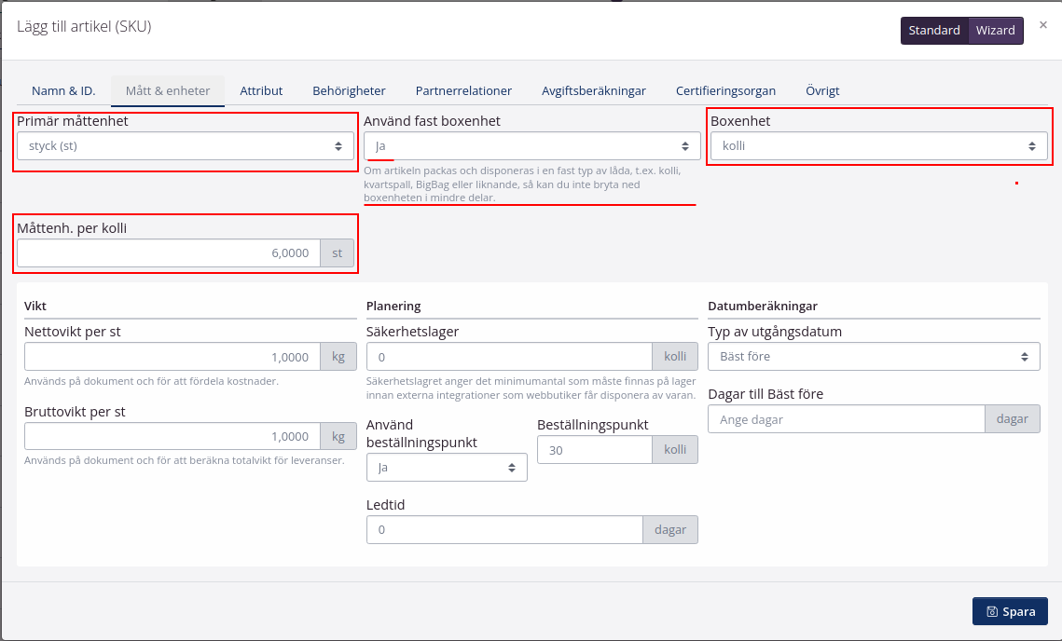Image resolution: width=1062 pixels, height=641 pixels.
Task: Focus the Säkerhetslager input field
Action: tap(508, 357)
